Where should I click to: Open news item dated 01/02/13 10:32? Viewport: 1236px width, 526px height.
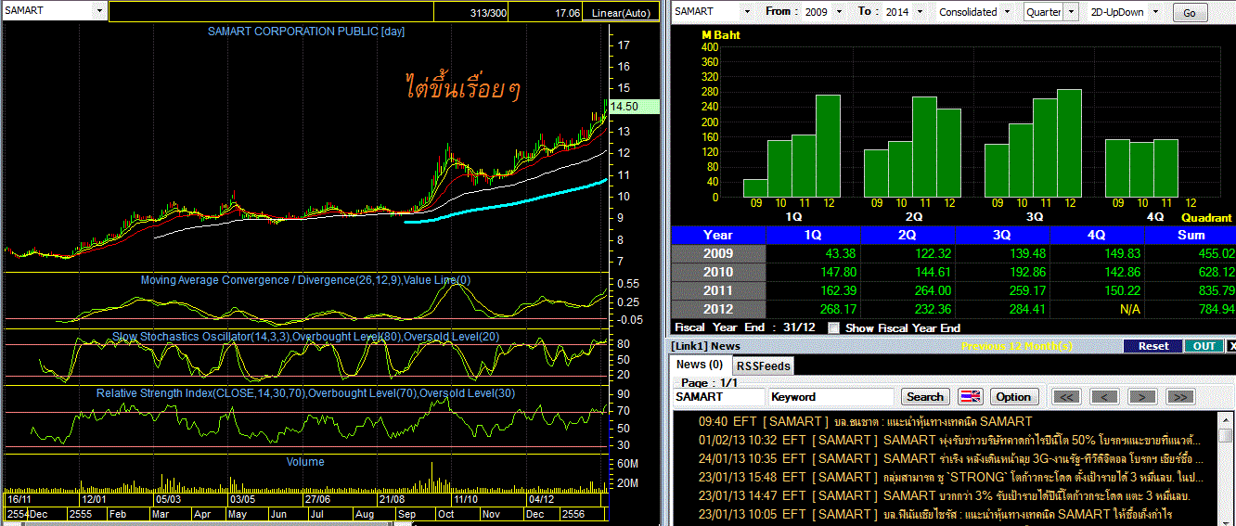[x=950, y=440]
